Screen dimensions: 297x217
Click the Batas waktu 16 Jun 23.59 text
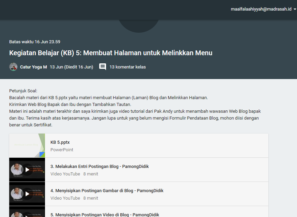point(35,42)
